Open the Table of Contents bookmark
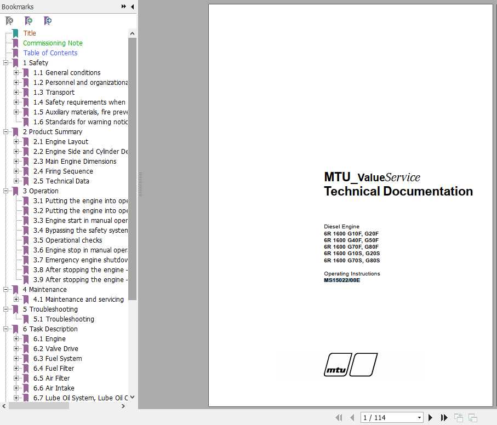Screen dimensions: 497x425 click(50, 53)
